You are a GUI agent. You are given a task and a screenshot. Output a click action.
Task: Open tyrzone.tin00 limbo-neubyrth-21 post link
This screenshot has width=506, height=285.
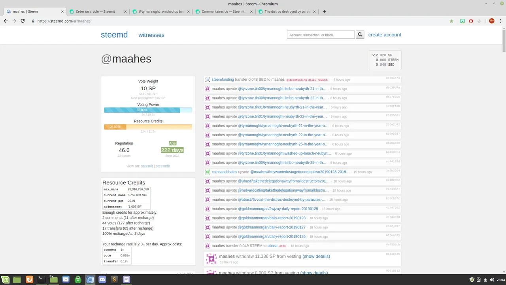click(x=282, y=89)
